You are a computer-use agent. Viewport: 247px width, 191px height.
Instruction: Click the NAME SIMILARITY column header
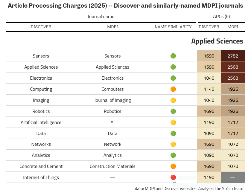coord(173,27)
